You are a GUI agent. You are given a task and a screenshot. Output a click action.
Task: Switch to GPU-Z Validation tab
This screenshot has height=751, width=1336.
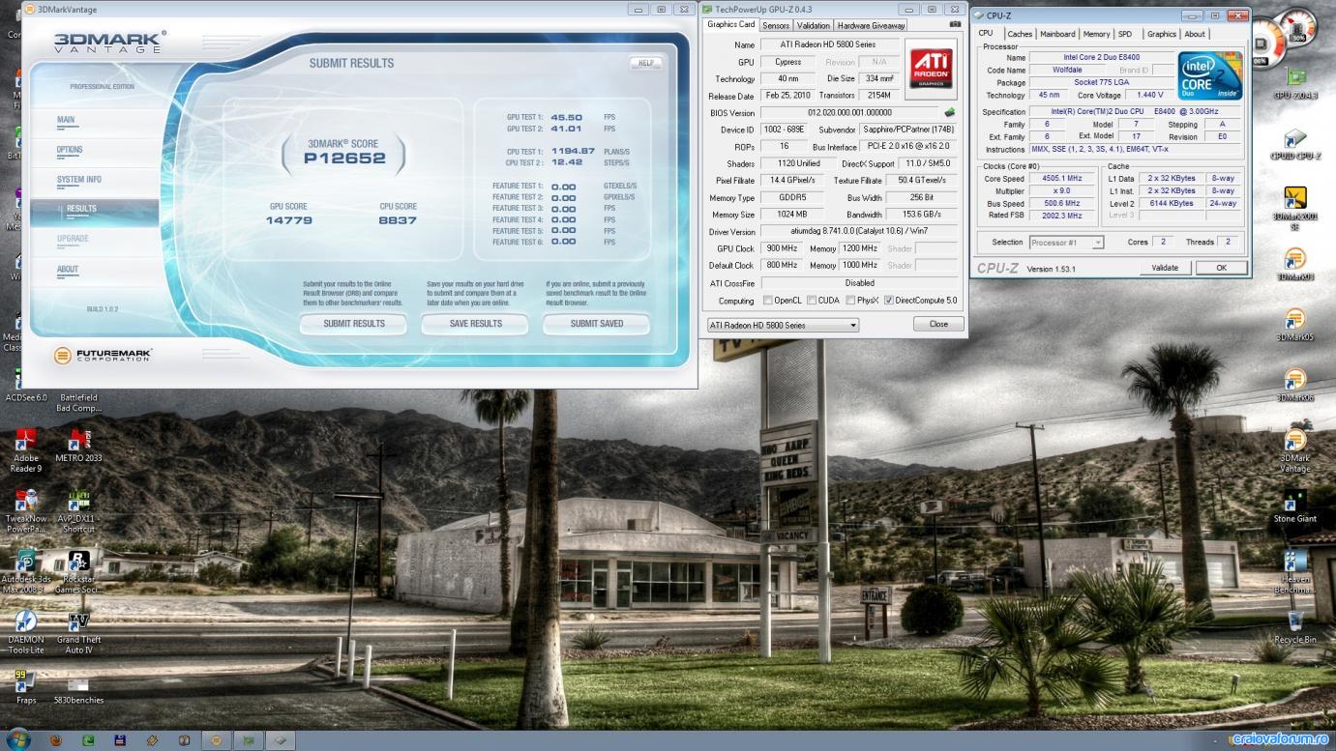tap(813, 26)
